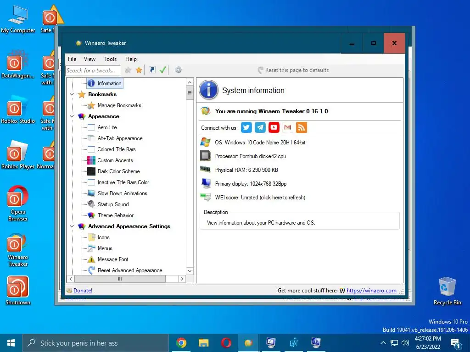The height and width of the screenshot is (352, 470).
Task: Refresh the WEI score entry
Action: [260, 198]
